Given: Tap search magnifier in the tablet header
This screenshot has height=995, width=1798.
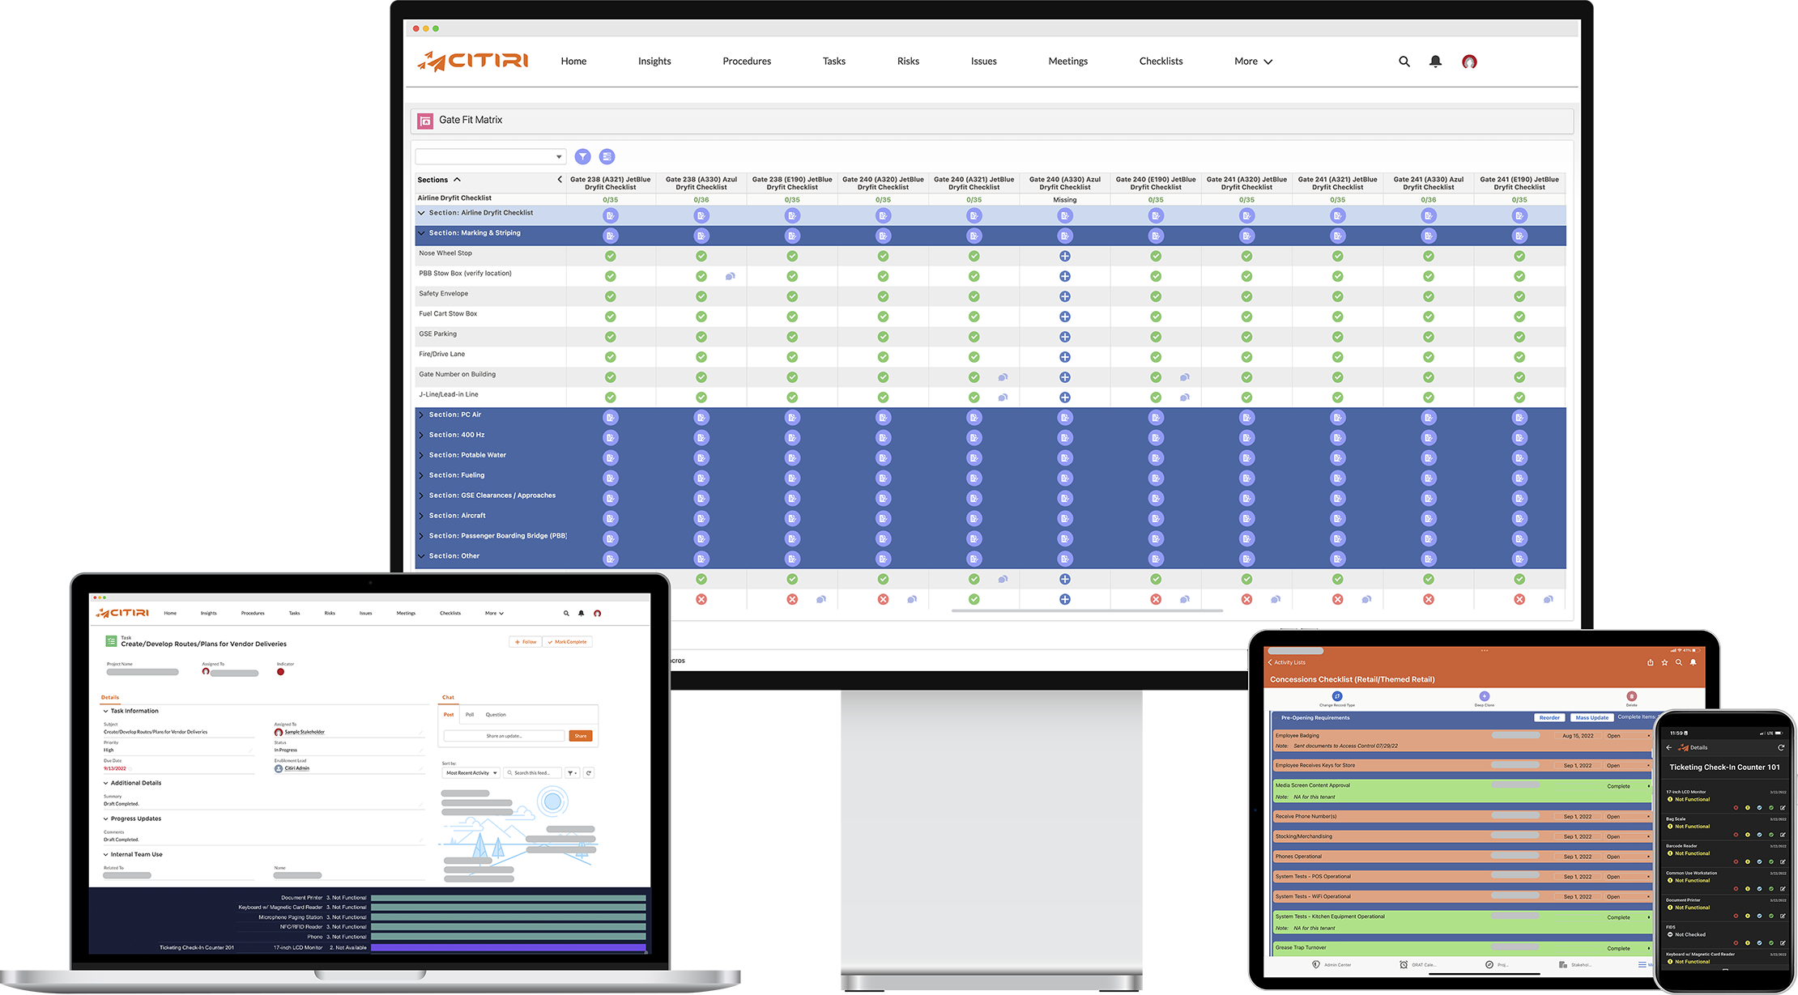Looking at the screenshot, I should [1679, 662].
